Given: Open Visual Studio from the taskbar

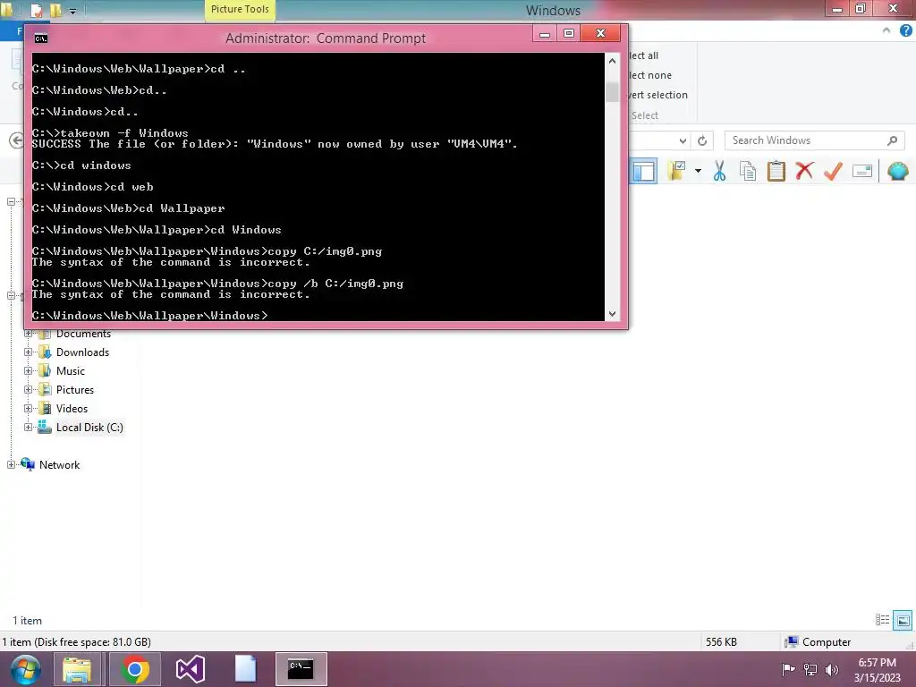Looking at the screenshot, I should (x=191, y=669).
